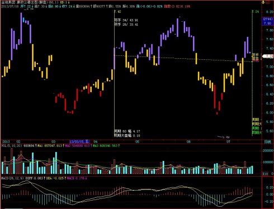Click the MACD(26,12,9) indicator label
Screen dimensions: 274x209
point(12,178)
